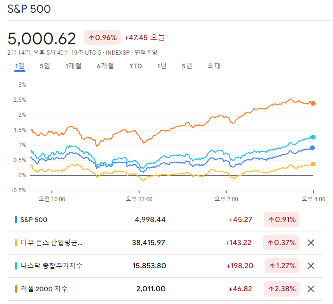This screenshot has width=333, height=304.
Task: Click the 2,011.00 value
Action: tap(151, 289)
